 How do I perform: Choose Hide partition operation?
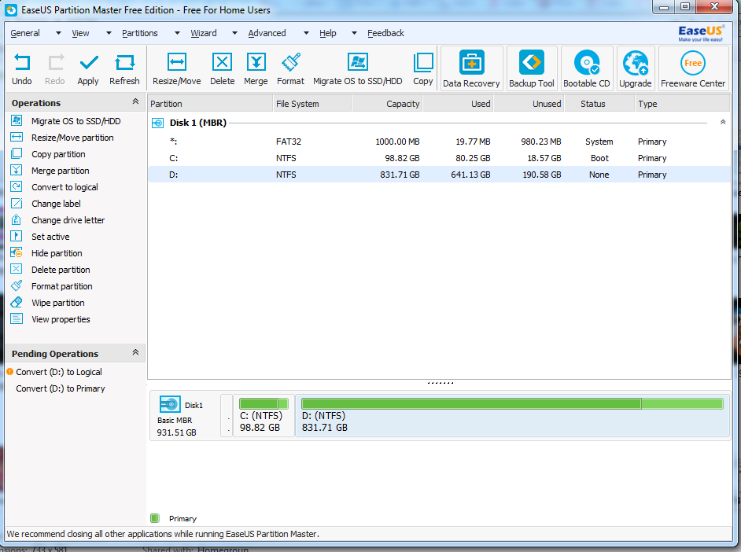[57, 253]
